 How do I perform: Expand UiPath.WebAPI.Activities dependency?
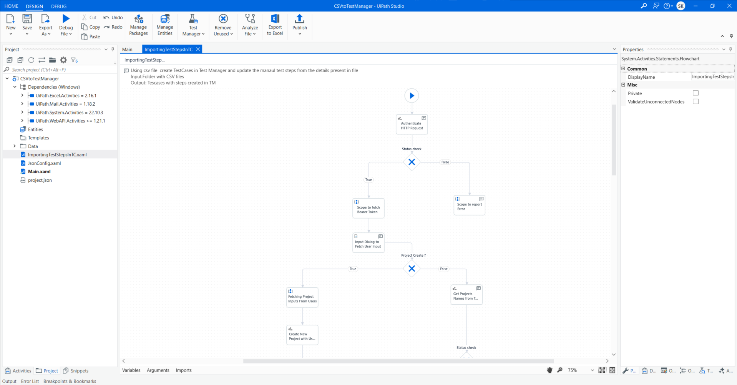22,121
